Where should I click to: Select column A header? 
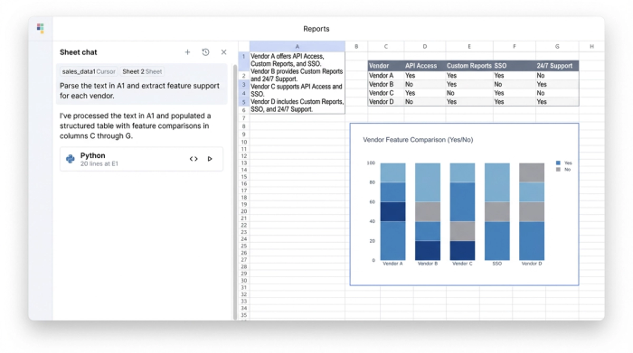pyautogui.click(x=298, y=46)
